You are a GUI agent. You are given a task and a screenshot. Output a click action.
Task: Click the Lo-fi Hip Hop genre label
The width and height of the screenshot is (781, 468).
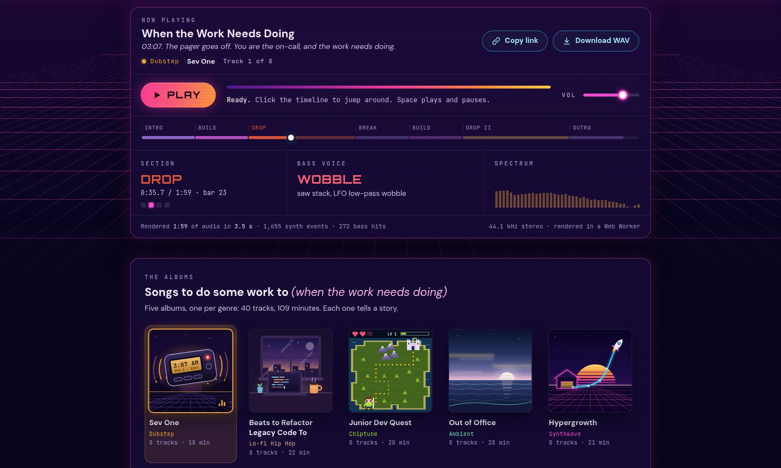272,443
